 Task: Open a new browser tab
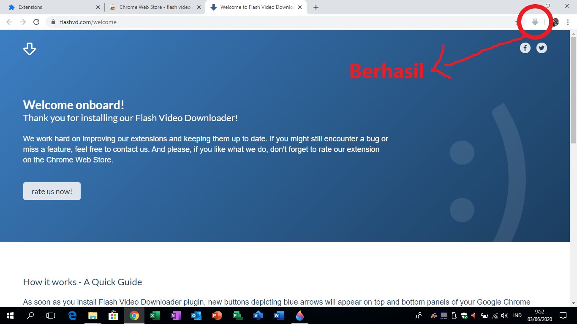[x=316, y=7]
